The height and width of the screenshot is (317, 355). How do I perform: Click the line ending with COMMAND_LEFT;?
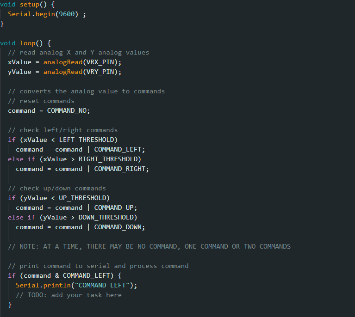click(81, 150)
